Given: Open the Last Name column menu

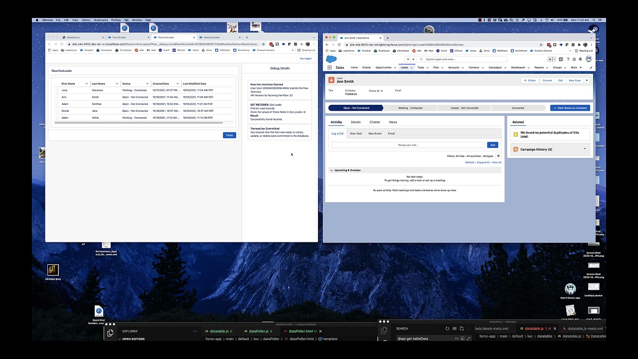Looking at the screenshot, I should 117,84.
